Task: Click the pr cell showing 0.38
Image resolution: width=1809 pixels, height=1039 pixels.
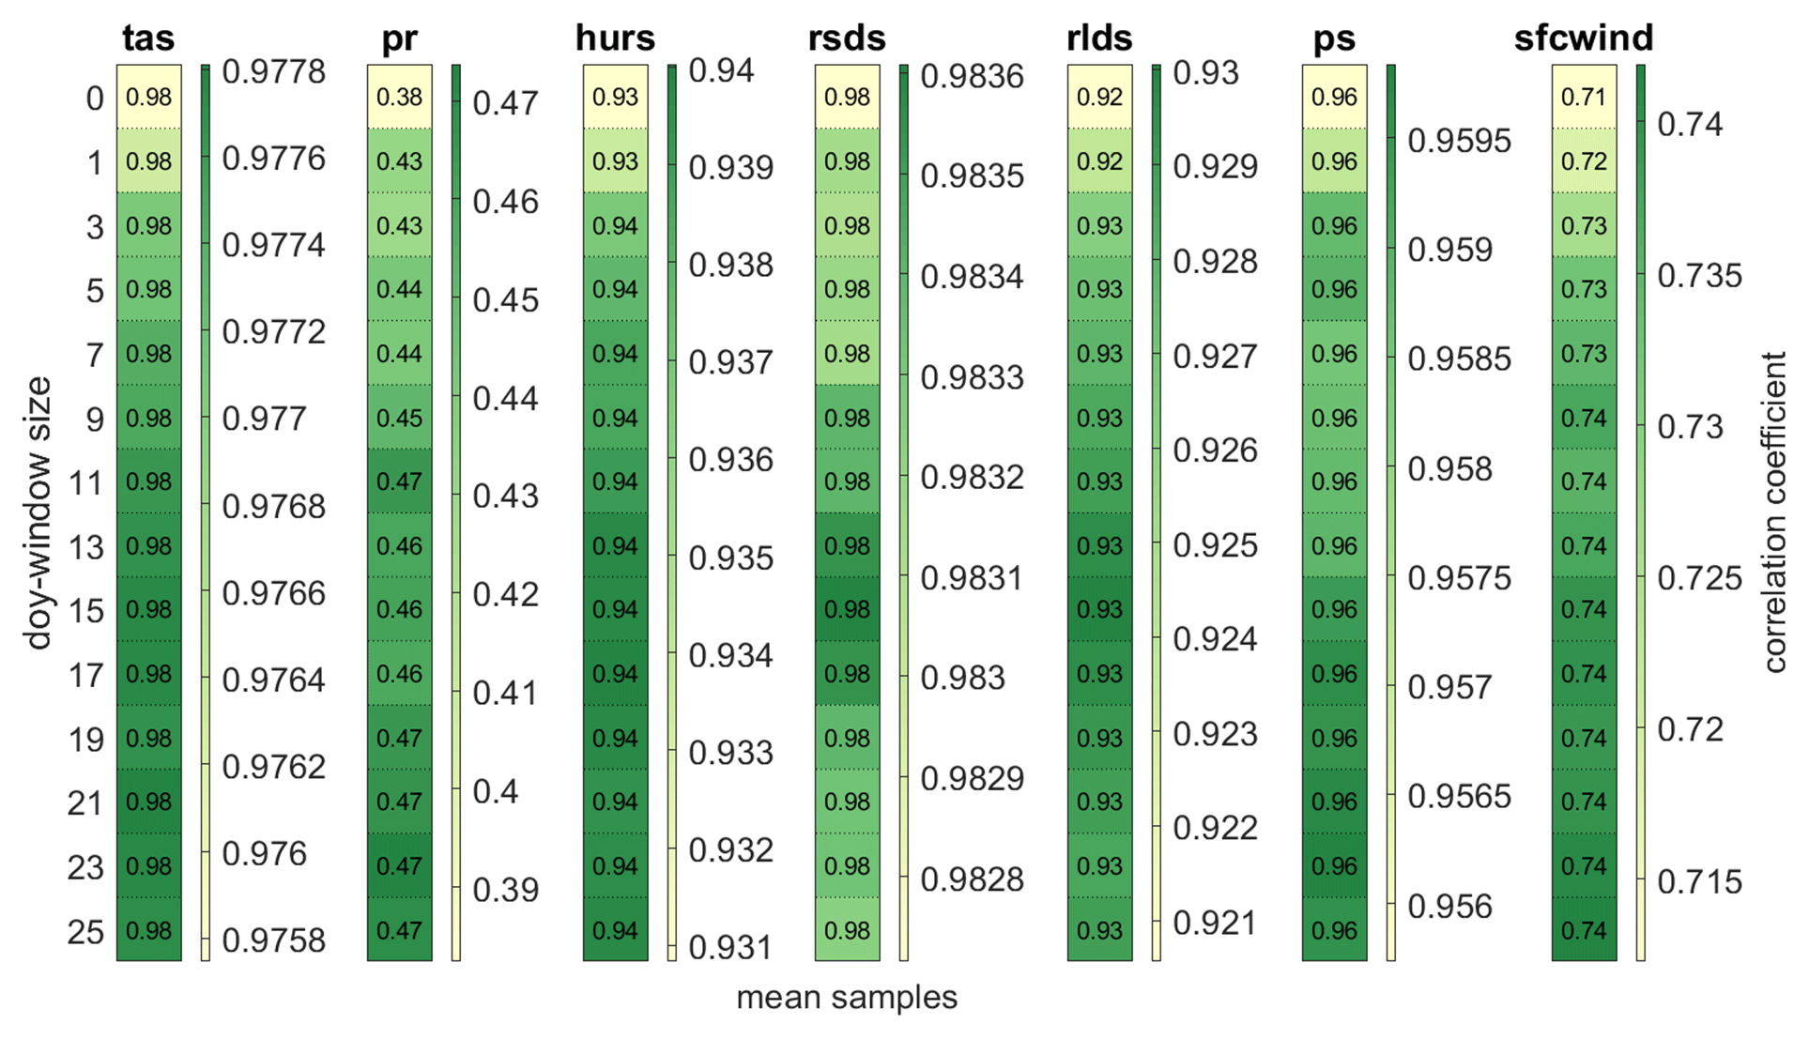Action: (399, 97)
